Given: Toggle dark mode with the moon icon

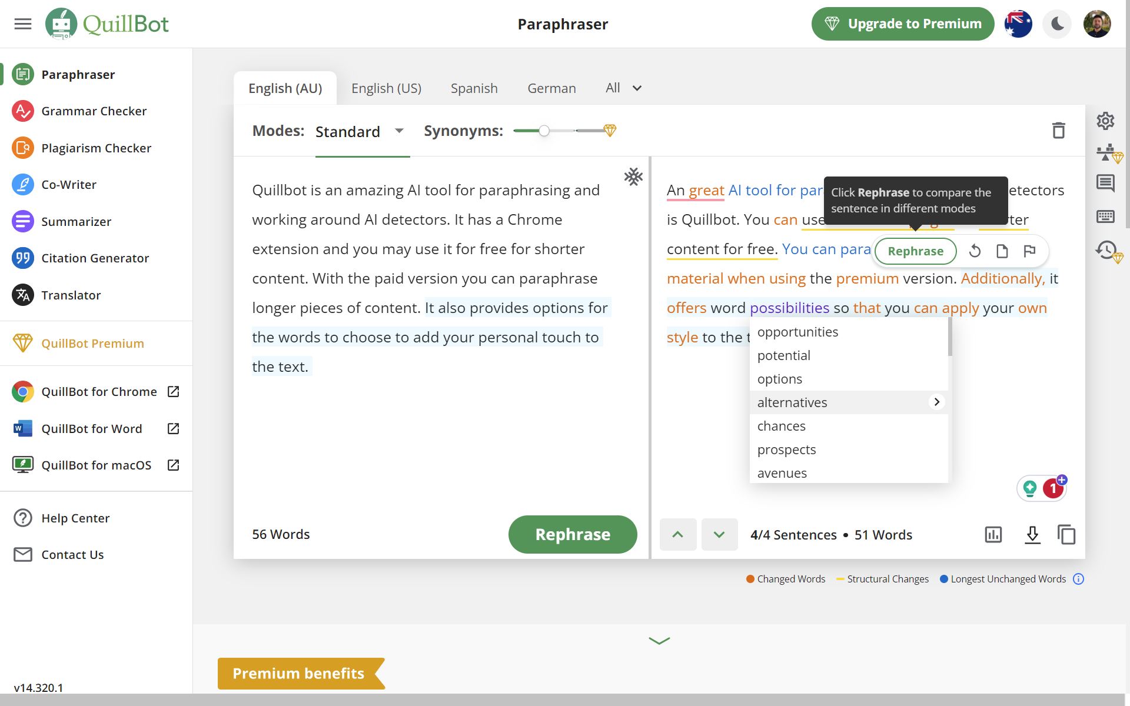Looking at the screenshot, I should (x=1057, y=24).
